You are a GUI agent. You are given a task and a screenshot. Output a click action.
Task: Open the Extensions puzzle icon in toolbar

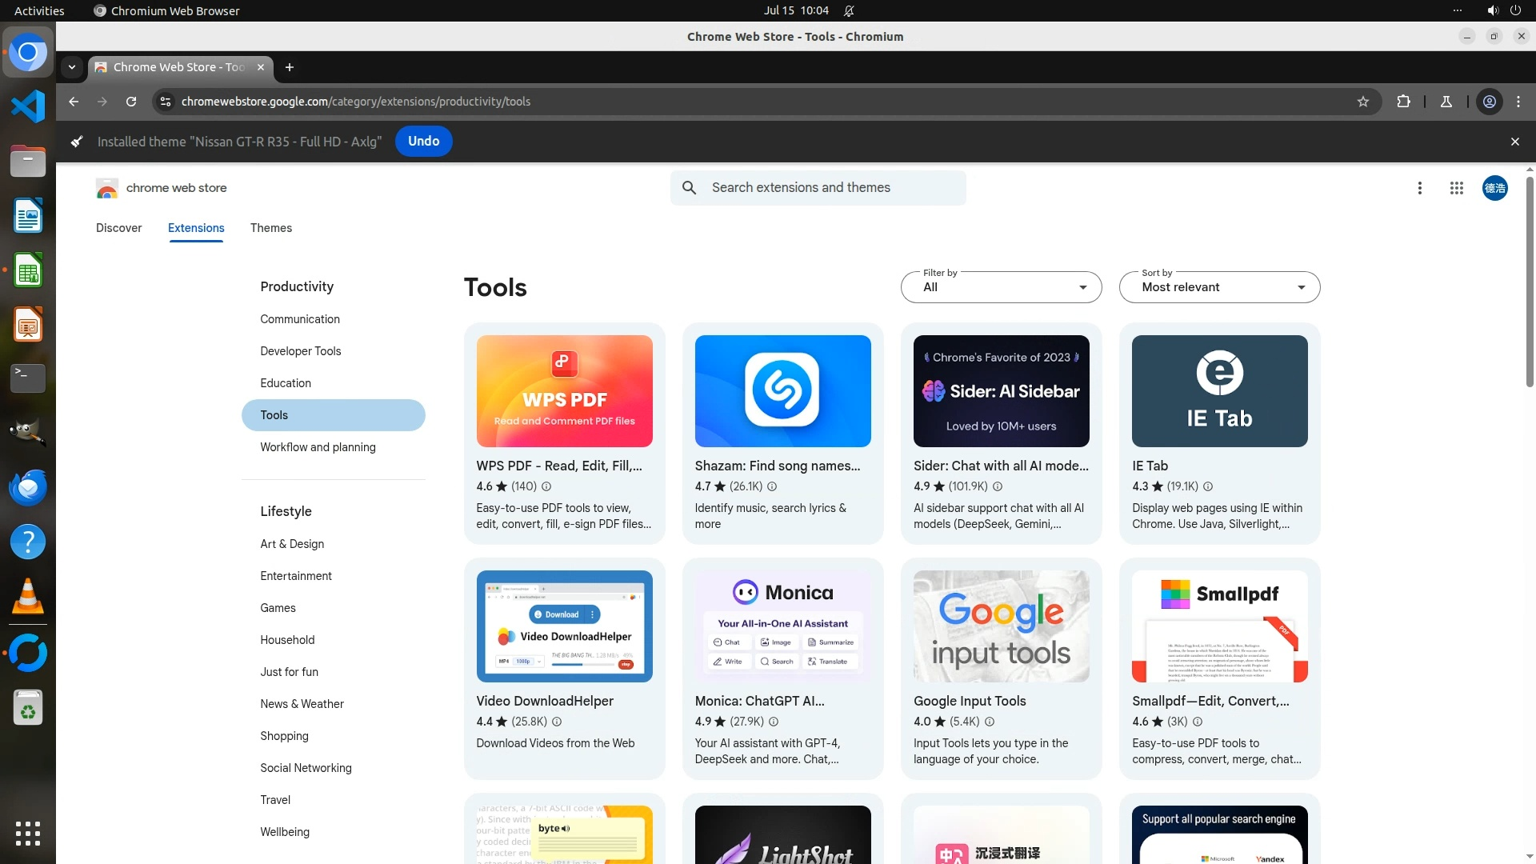pos(1403,102)
